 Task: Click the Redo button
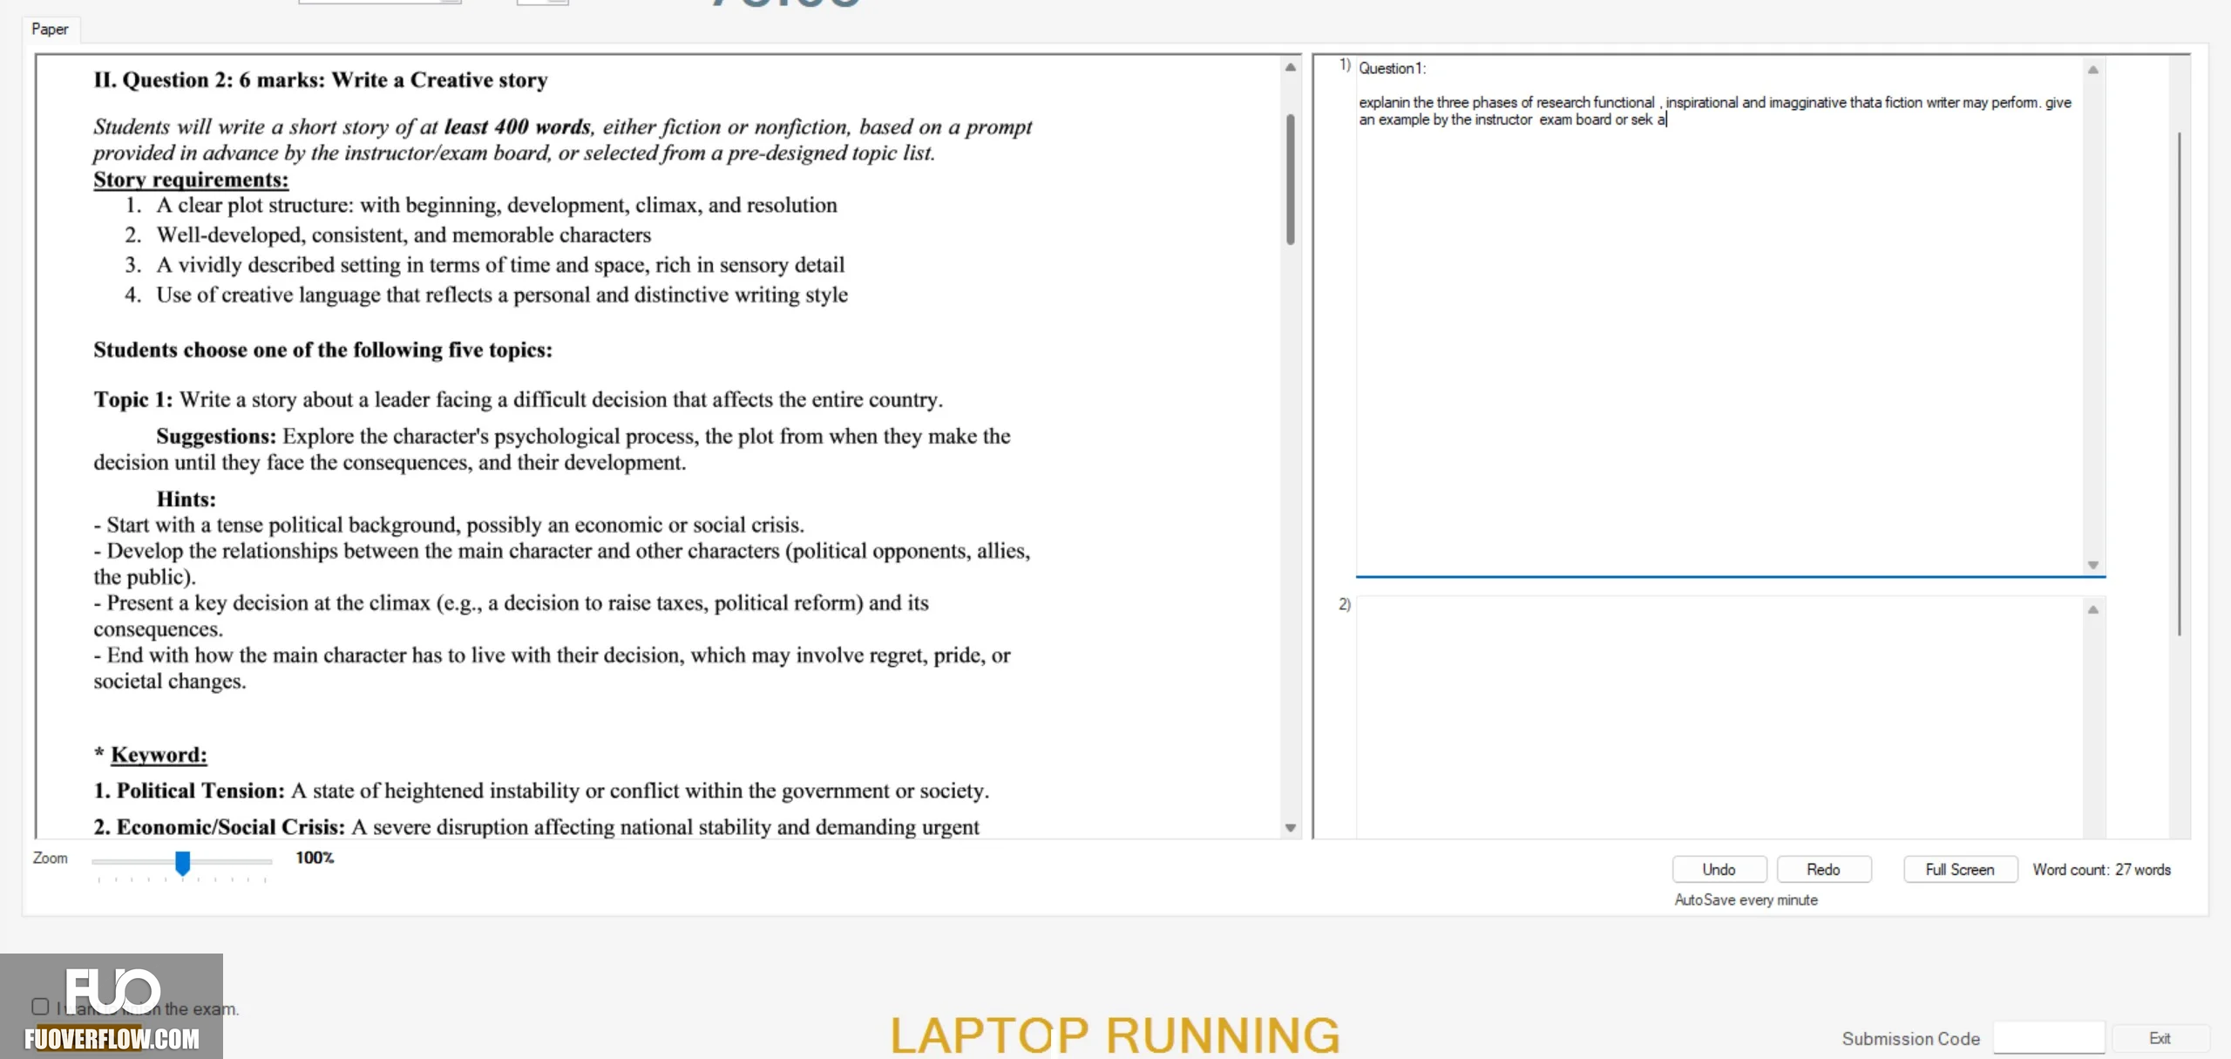click(1823, 869)
